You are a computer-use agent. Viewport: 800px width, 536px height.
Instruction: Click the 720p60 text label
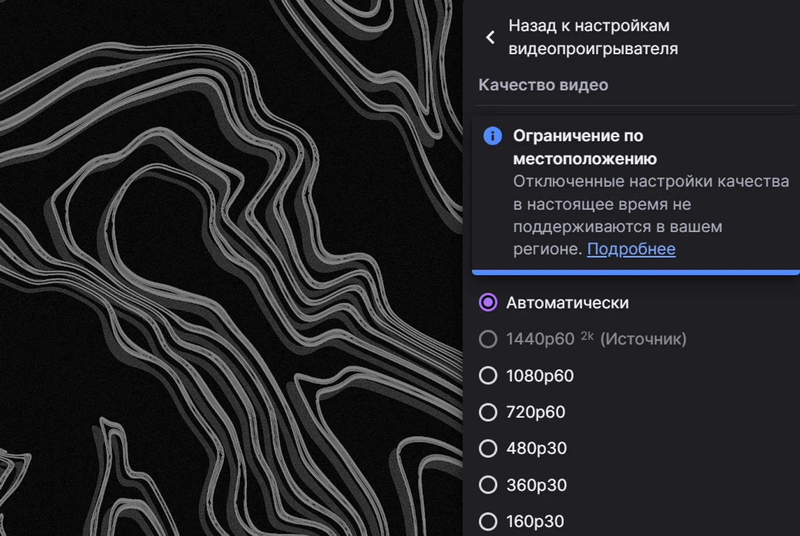(535, 412)
